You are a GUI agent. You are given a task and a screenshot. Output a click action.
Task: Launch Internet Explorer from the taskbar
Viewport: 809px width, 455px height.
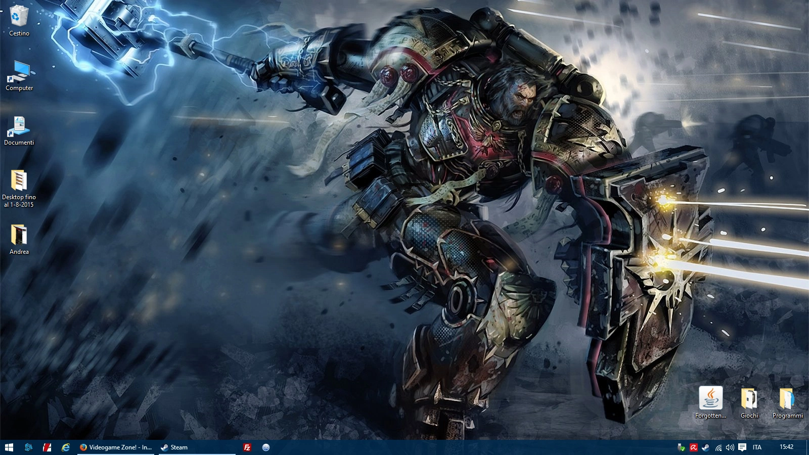click(x=66, y=447)
